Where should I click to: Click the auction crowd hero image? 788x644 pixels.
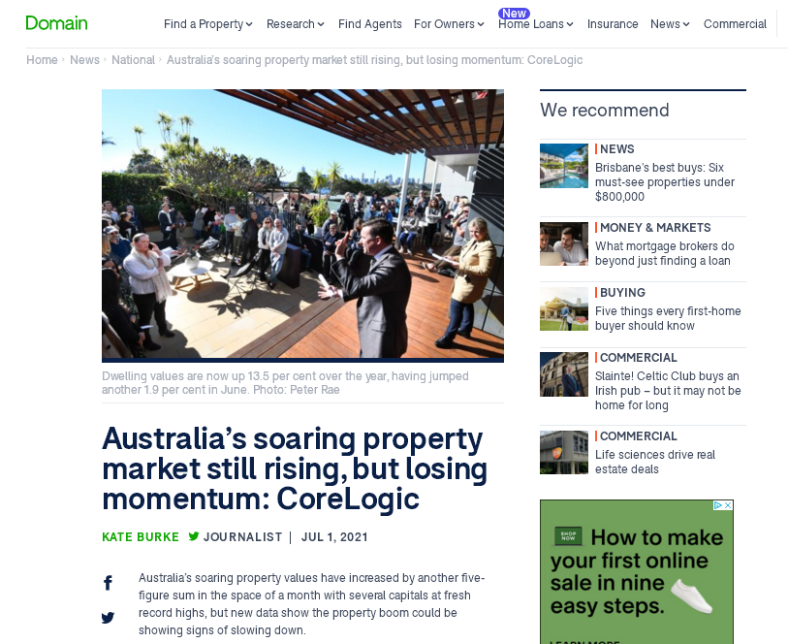pyautogui.click(x=302, y=224)
